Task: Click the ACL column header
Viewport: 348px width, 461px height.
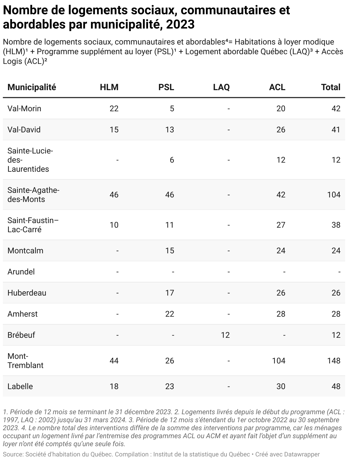Action: coord(277,87)
